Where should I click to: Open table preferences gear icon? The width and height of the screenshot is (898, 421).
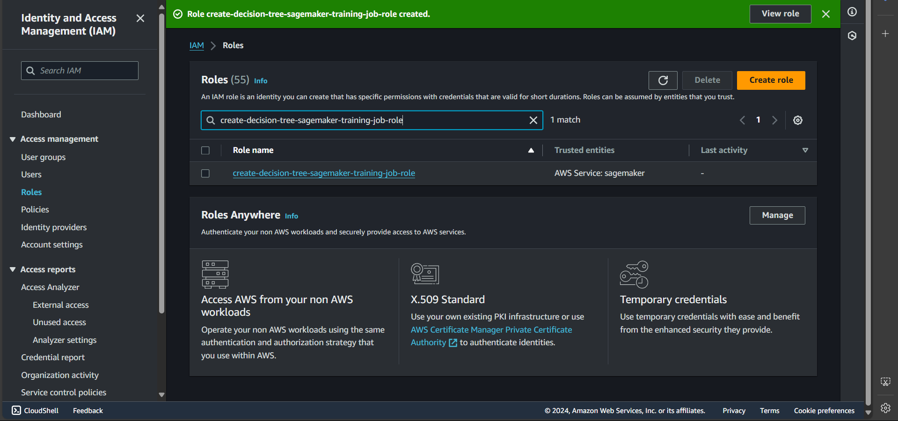tap(797, 120)
